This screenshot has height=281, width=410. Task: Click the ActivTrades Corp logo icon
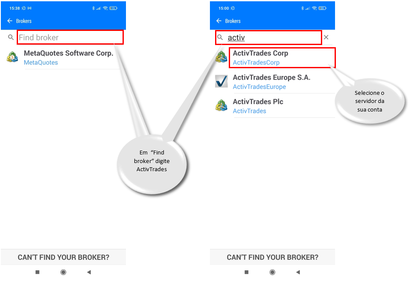tap(221, 57)
